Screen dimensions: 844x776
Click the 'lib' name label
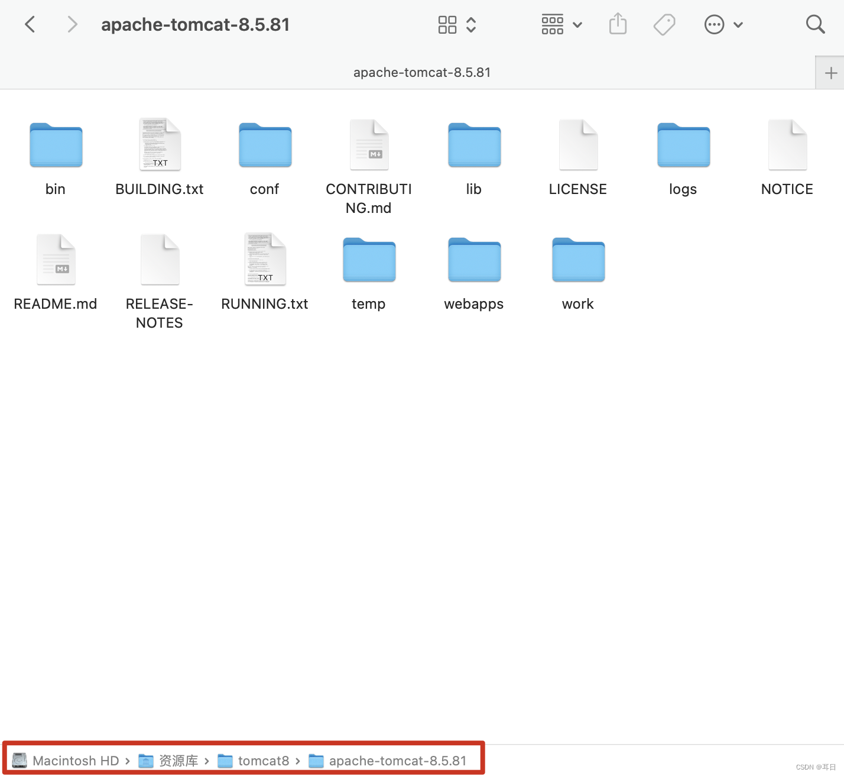tap(474, 189)
